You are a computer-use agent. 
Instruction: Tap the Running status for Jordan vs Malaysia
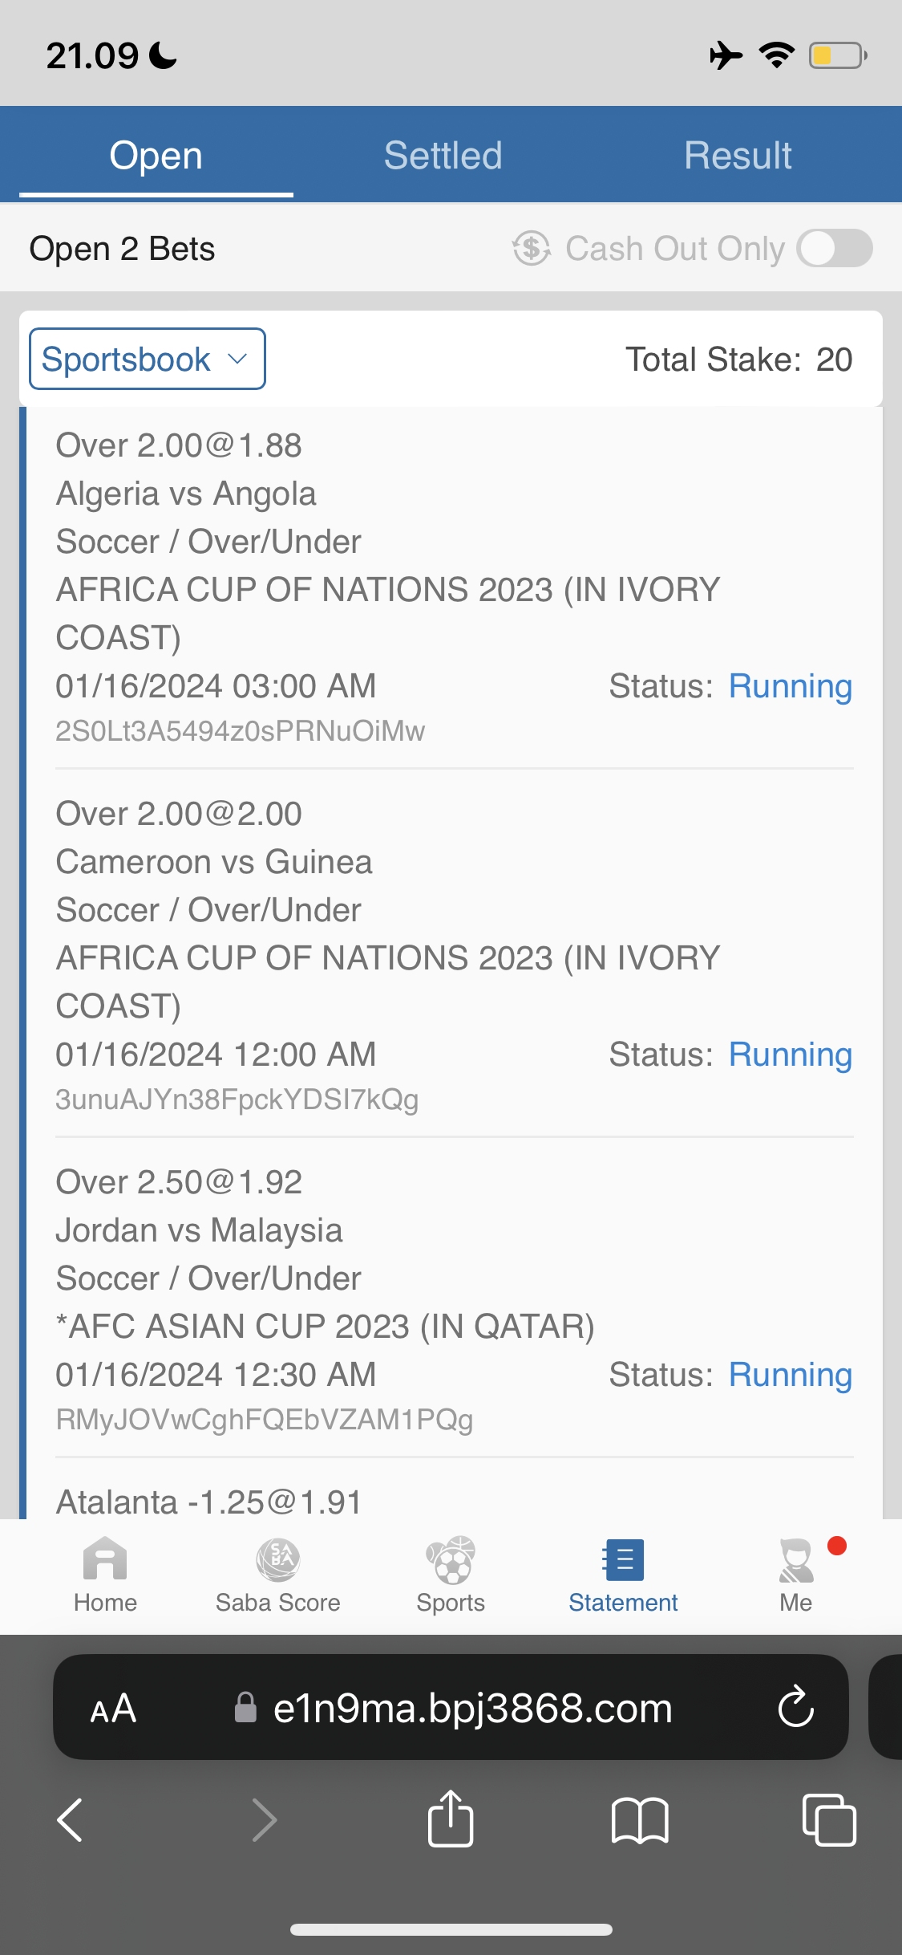[790, 1375]
